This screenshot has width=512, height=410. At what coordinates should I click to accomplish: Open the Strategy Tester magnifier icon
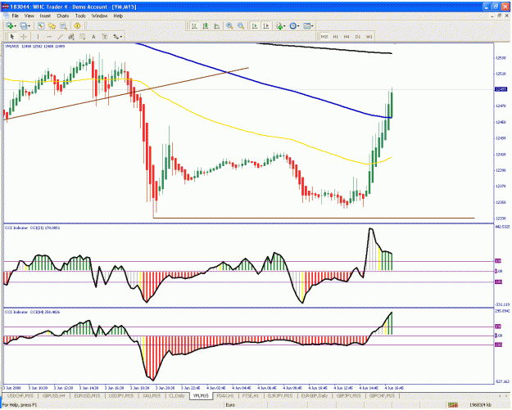[63, 25]
